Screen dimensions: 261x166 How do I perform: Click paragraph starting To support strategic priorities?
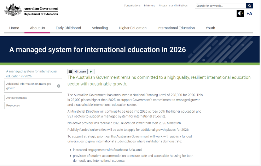129,139
